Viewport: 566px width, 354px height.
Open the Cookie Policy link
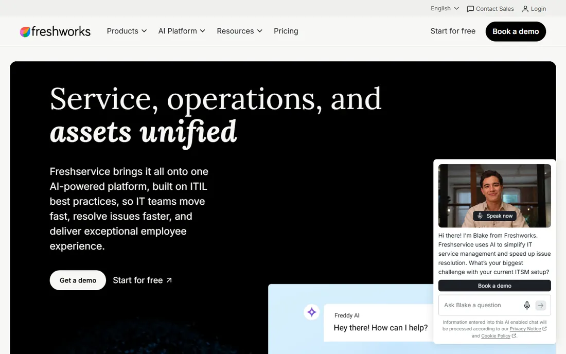(496, 335)
